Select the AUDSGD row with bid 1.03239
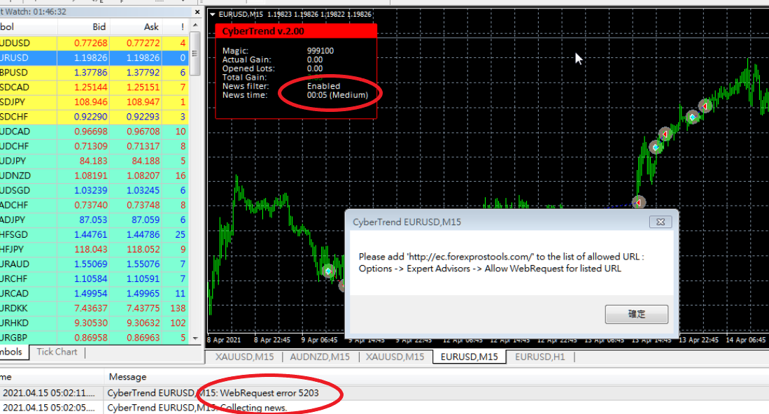The width and height of the screenshot is (769, 414). tap(94, 190)
